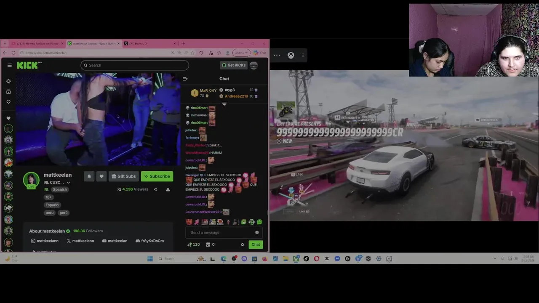
Task: Click the Windows Start button
Action: pos(150,258)
